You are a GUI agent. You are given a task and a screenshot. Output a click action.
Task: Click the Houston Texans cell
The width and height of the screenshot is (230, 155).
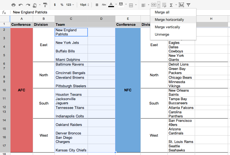(71, 92)
